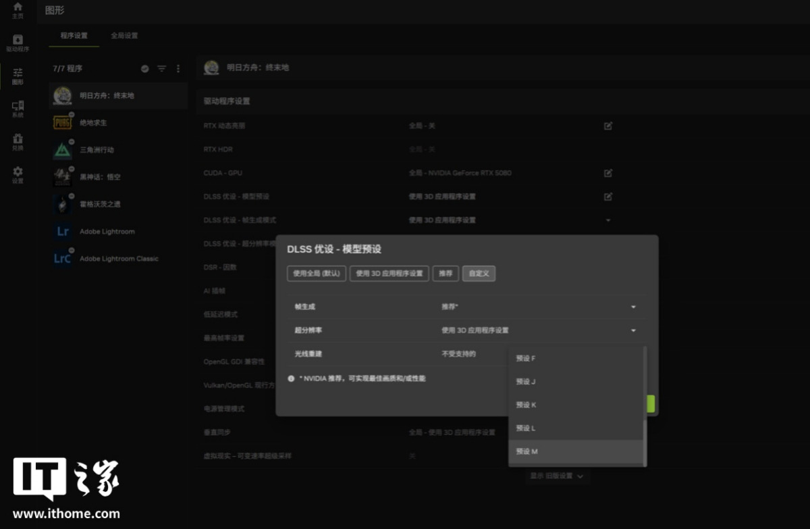810x529 pixels.
Task: Select 预设 K in the preset list
Action: coord(576,405)
